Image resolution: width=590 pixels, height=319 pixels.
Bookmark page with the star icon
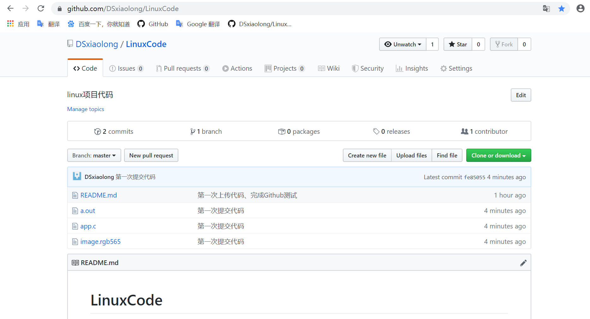(x=561, y=9)
